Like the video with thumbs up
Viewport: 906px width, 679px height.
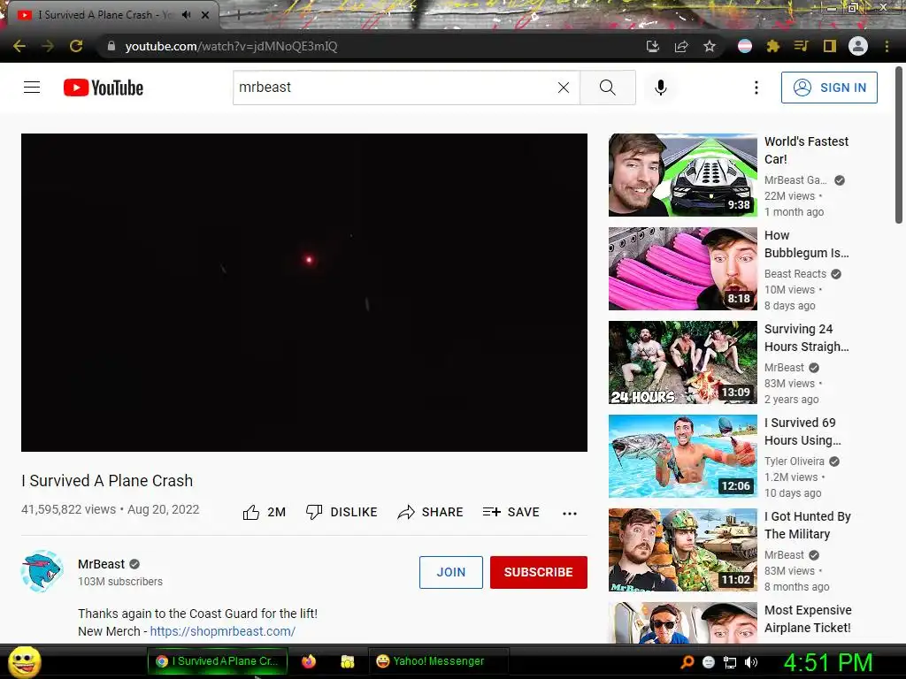pos(264,512)
